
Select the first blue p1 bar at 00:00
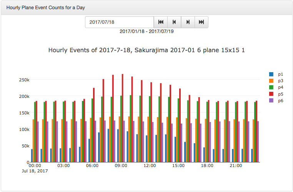pos(32,156)
